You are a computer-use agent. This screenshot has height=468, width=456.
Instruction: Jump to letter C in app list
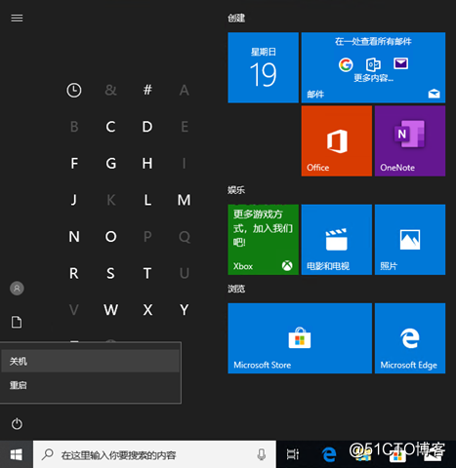[x=110, y=127]
